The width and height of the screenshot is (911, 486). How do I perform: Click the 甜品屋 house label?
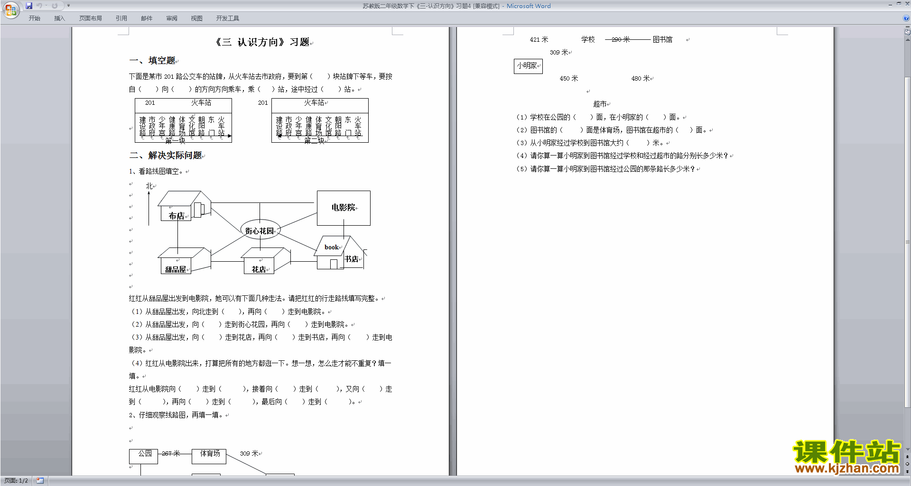pyautogui.click(x=176, y=269)
